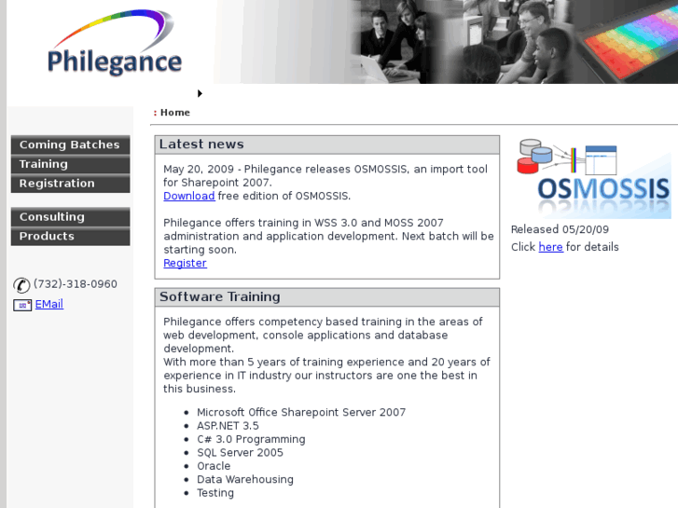
Task: Click the Latest news heading
Action: tap(201, 144)
